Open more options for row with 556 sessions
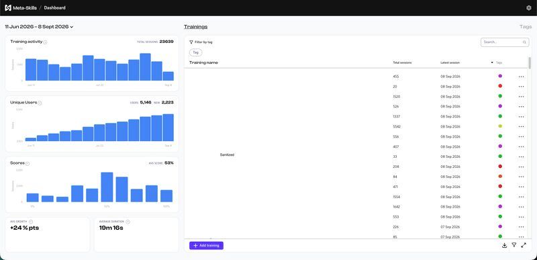The width and height of the screenshot is (537, 260). (x=522, y=136)
